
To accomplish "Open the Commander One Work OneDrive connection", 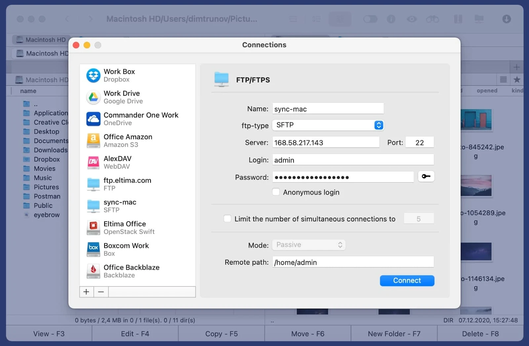I will [141, 119].
